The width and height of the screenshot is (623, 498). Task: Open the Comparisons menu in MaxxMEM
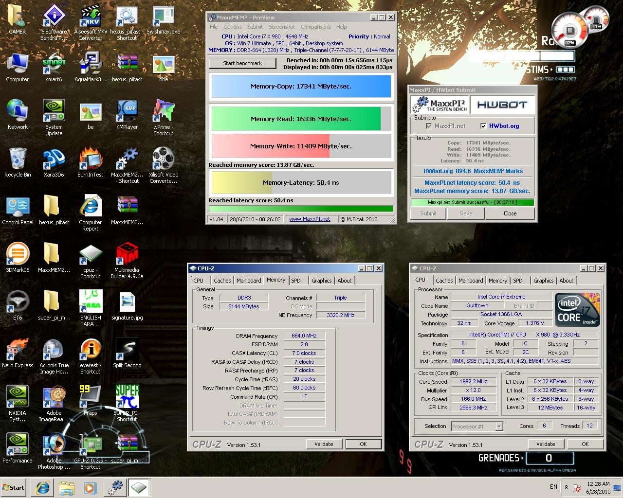tap(315, 27)
